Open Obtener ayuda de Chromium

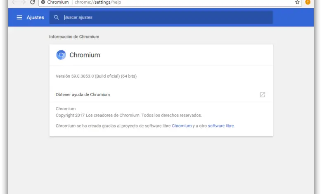click(x=161, y=95)
